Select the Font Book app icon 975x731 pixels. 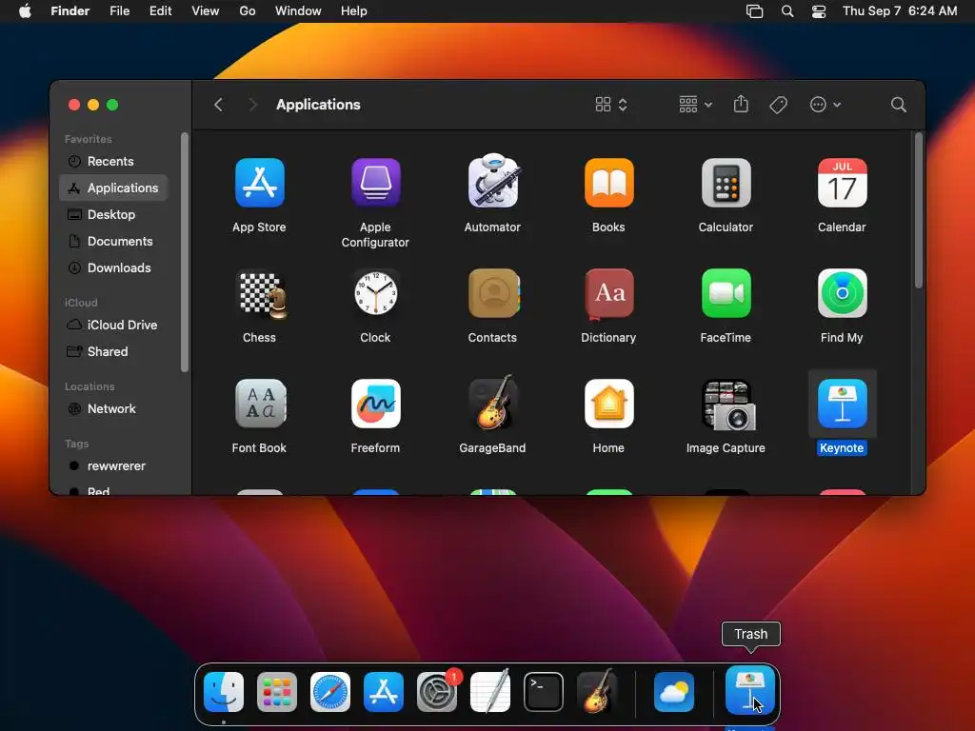click(261, 404)
